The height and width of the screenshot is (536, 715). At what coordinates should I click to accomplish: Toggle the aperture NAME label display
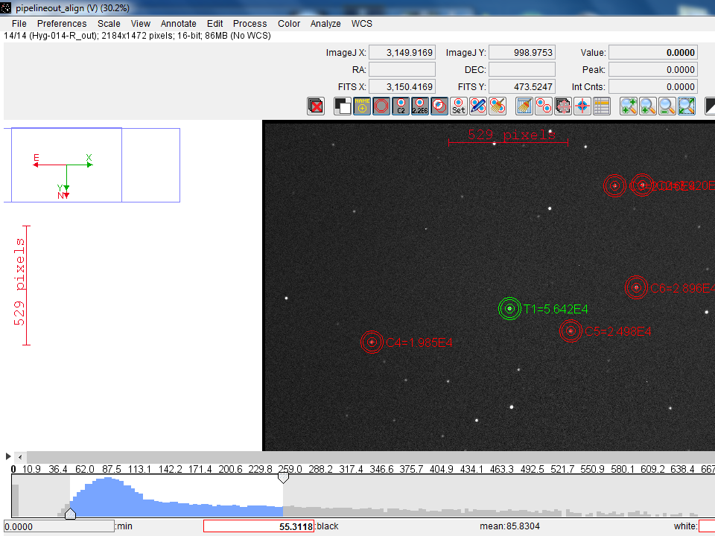coord(362,106)
